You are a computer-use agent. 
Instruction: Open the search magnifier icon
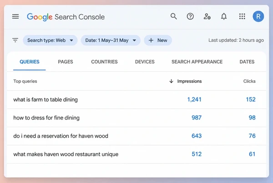tap(174, 16)
